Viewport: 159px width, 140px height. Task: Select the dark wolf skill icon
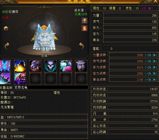click(35, 66)
